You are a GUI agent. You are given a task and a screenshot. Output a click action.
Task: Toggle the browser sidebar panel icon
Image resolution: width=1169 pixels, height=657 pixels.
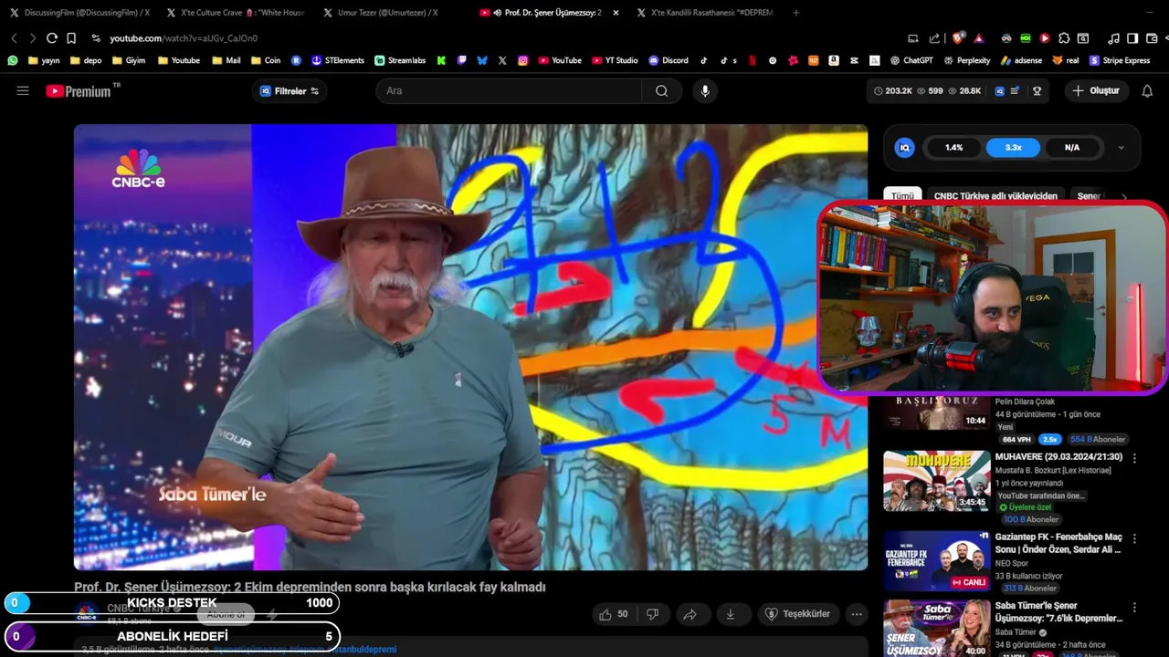[x=1132, y=38]
